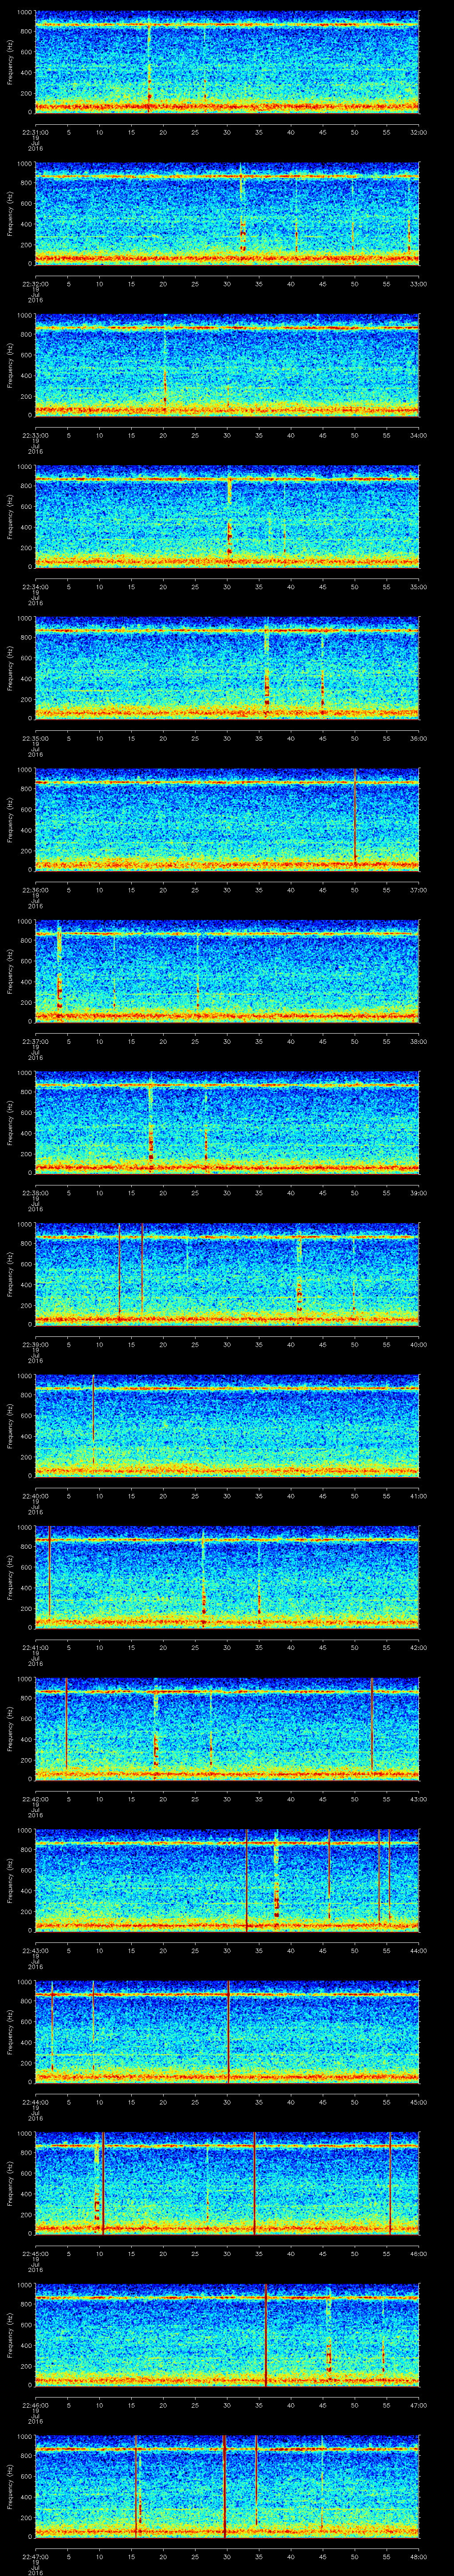Click the Frequency (Hz) axis label of the 22:39:00 panel
454x2576 pixels.
(10, 1273)
